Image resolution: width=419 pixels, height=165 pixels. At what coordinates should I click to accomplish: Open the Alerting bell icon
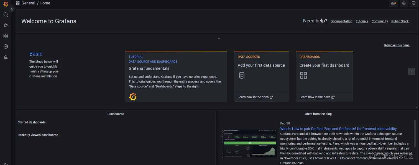[x=6, y=57]
